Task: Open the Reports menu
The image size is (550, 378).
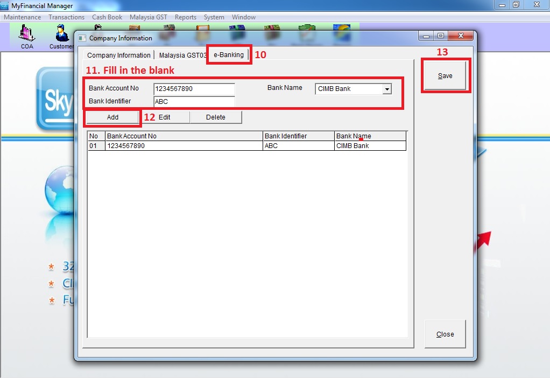Action: tap(186, 17)
